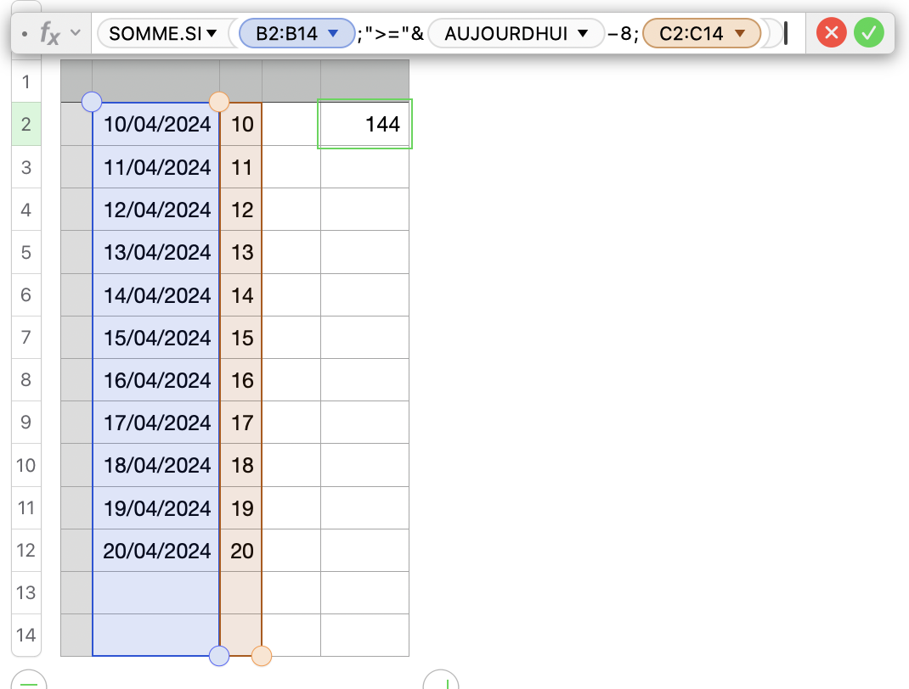The width and height of the screenshot is (909, 689).
Task: Select cell with date 15/04/2024
Action: tap(156, 338)
